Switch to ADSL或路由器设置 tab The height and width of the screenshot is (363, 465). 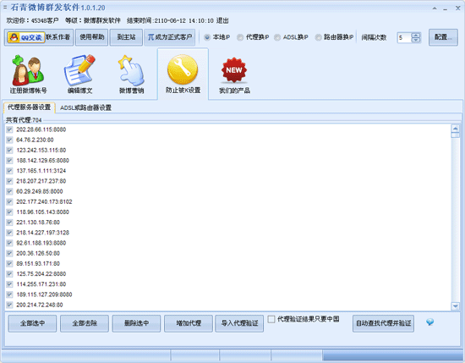[85, 107]
